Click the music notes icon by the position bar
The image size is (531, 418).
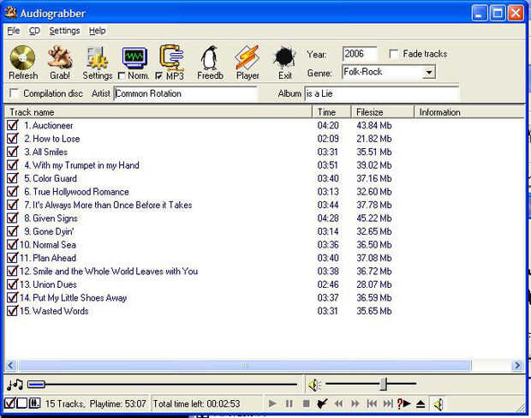click(x=15, y=385)
